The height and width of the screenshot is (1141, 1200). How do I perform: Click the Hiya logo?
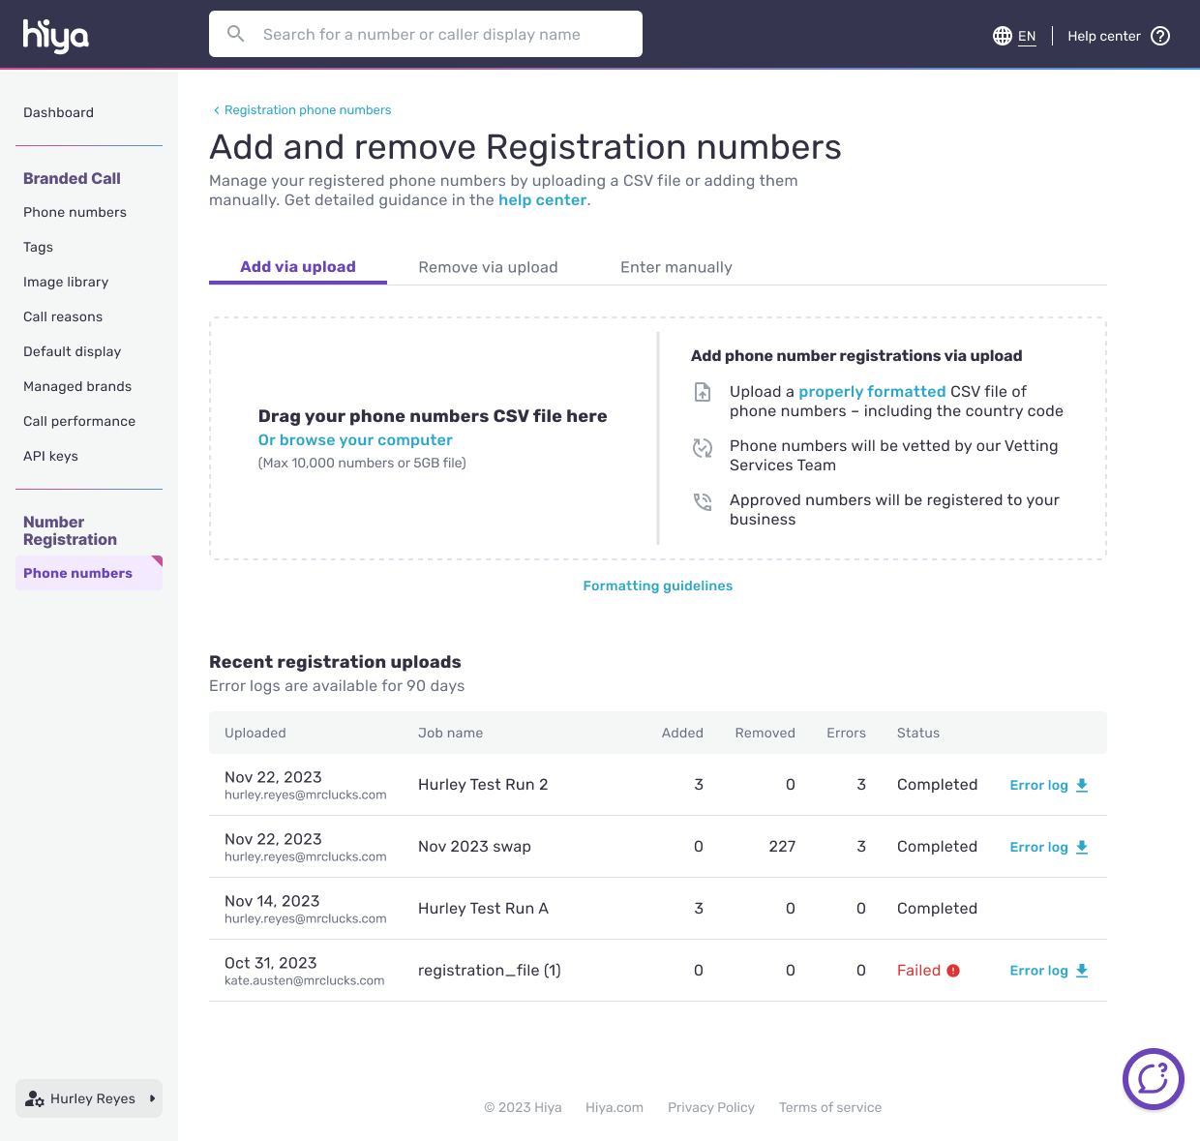[55, 36]
